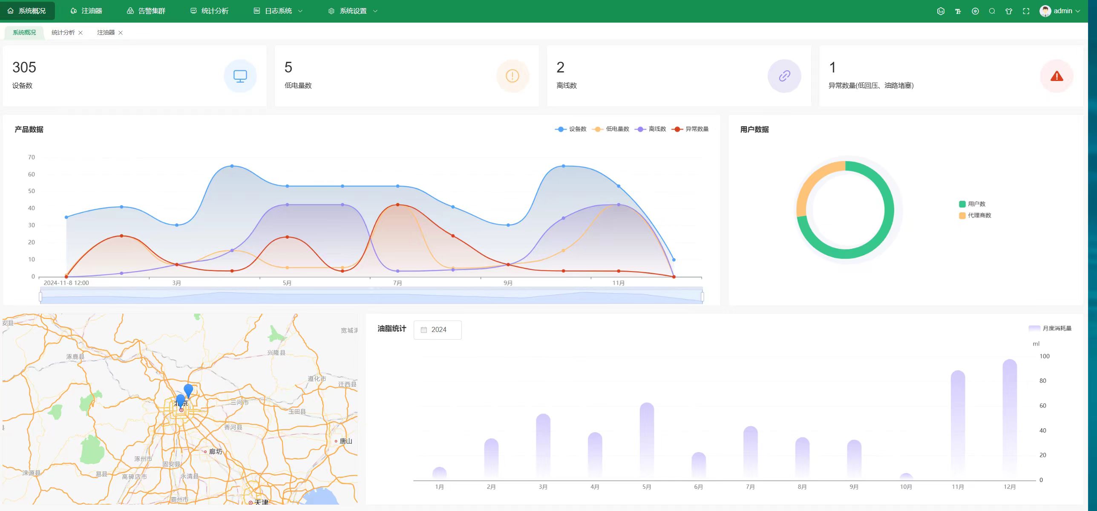This screenshot has height=511, width=1097.
Task: Switch to the 统计分析 tab
Action: click(63, 32)
